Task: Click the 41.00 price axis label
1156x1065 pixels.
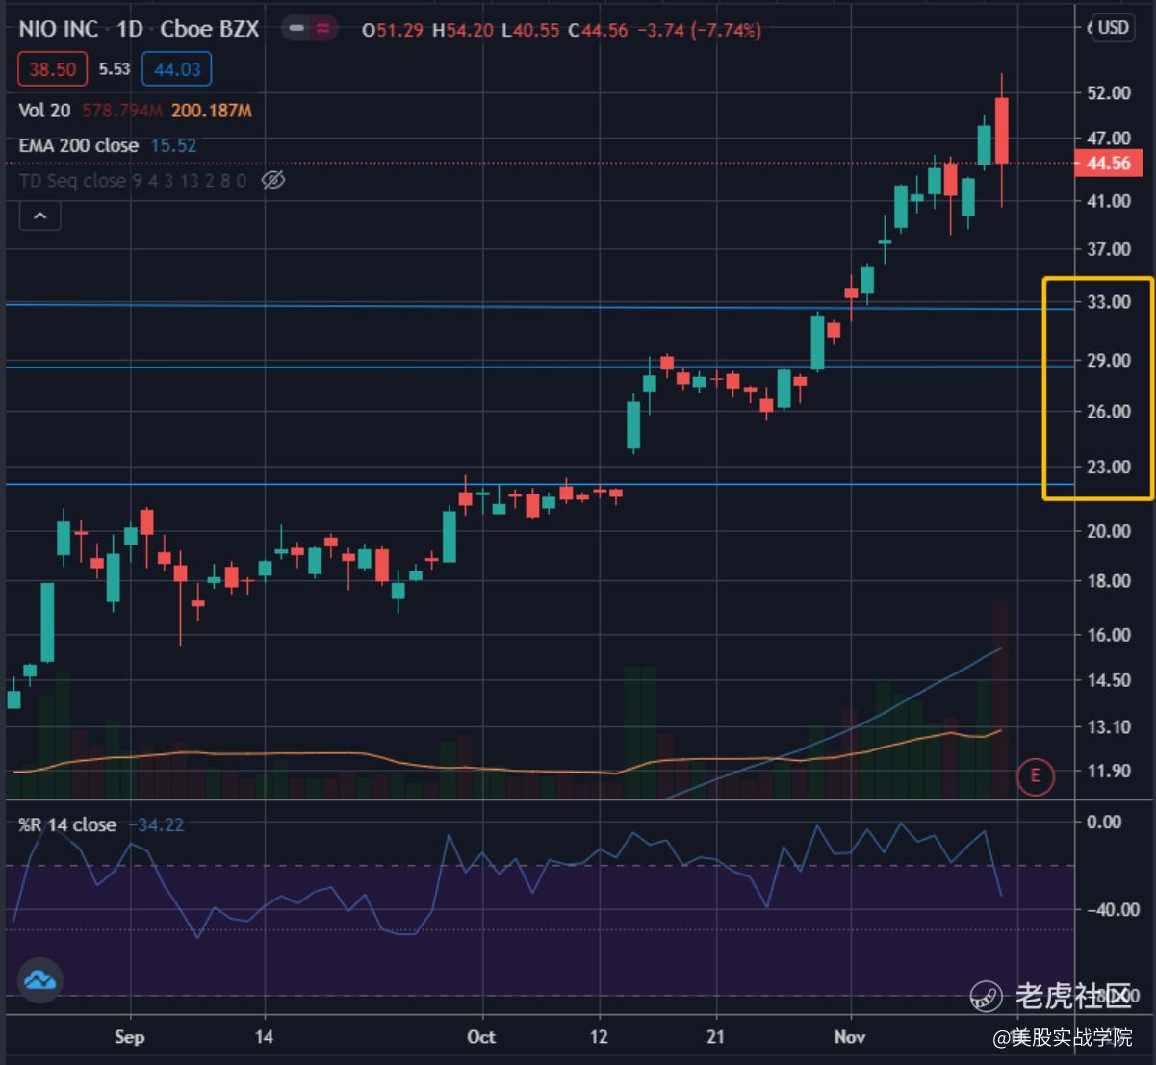Action: click(x=1108, y=201)
